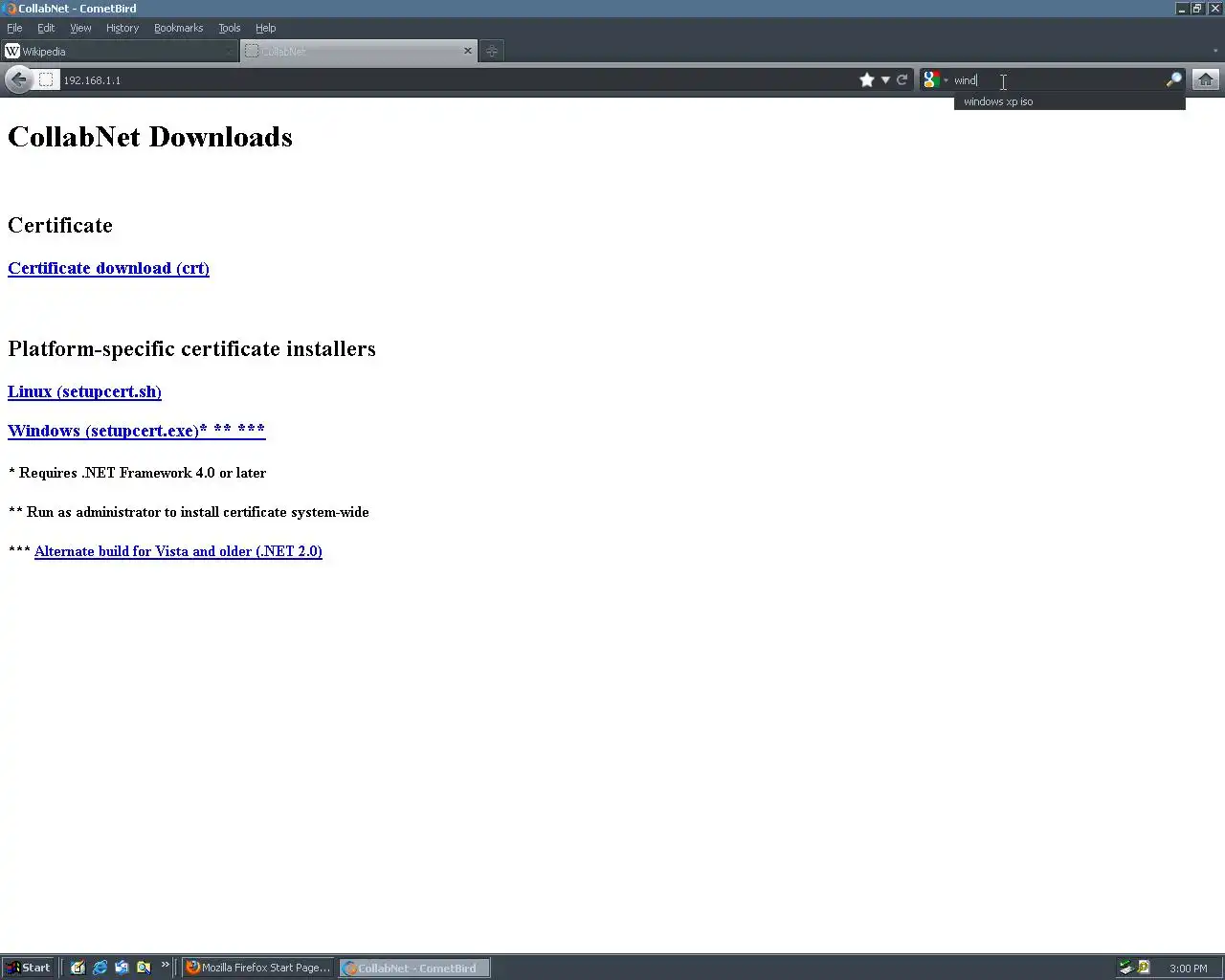
Task: Select the 'windows xp iso' search suggestion
Action: coord(1069,101)
